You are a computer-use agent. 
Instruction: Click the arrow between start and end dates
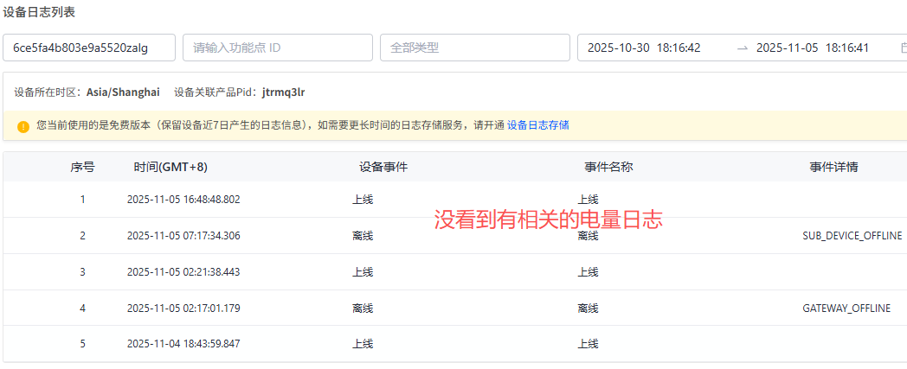click(742, 48)
